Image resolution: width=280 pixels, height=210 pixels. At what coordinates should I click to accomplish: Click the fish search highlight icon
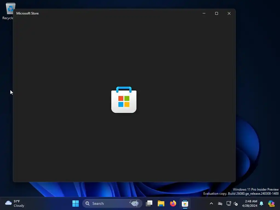click(134, 203)
